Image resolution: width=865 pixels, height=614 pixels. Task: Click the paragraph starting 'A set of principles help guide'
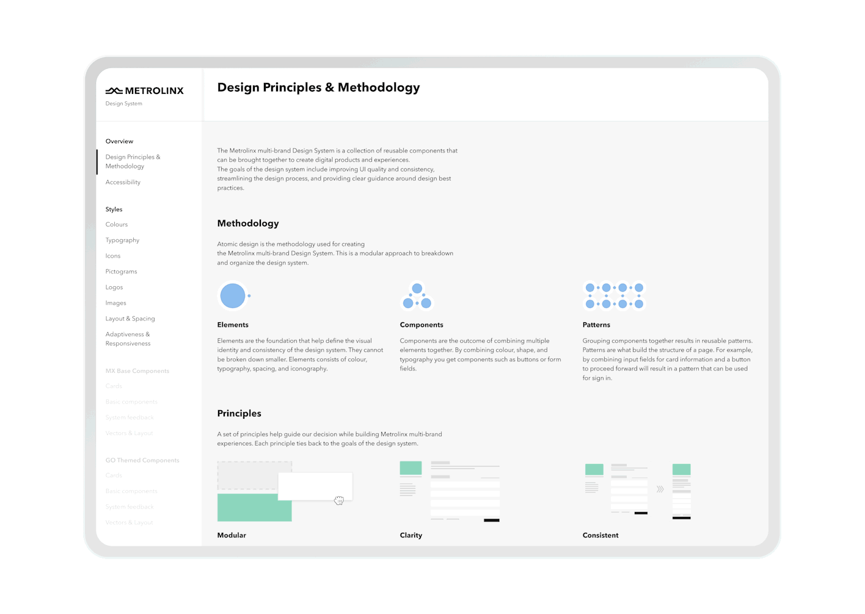(x=330, y=439)
